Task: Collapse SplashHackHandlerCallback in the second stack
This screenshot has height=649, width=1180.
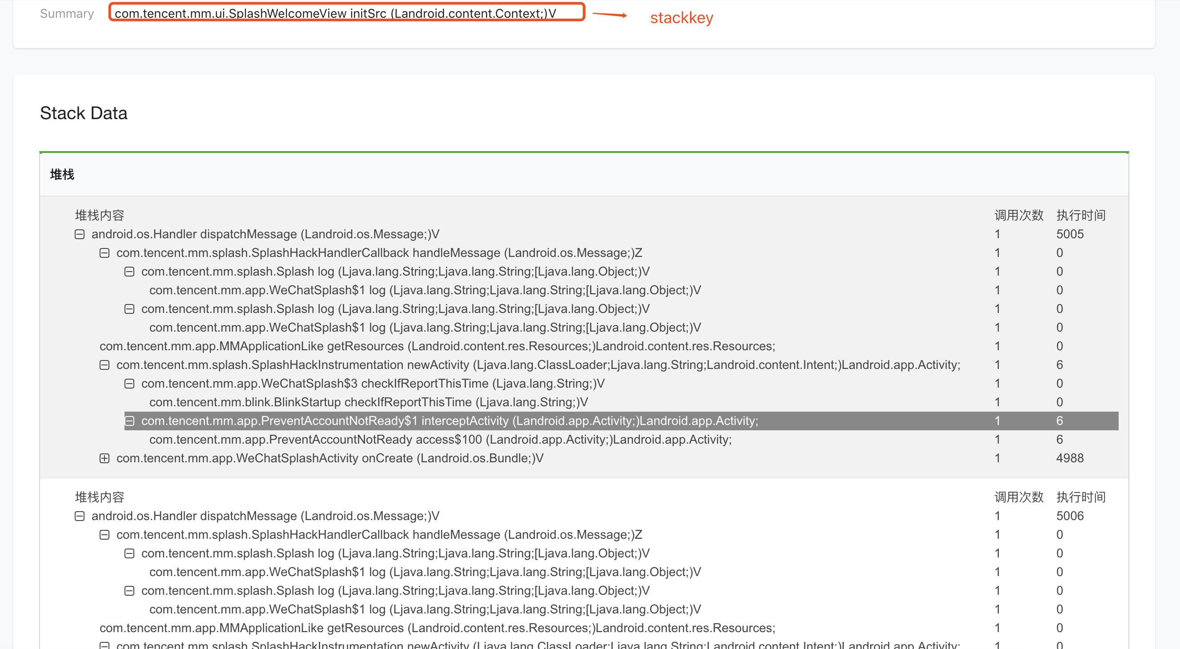Action: (x=104, y=534)
